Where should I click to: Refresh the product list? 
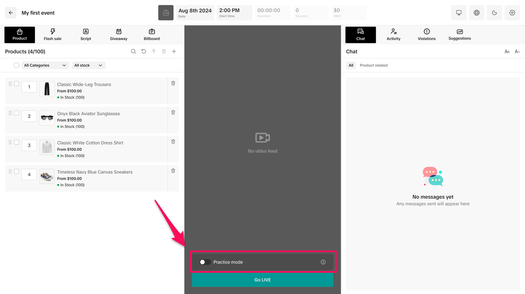144,52
